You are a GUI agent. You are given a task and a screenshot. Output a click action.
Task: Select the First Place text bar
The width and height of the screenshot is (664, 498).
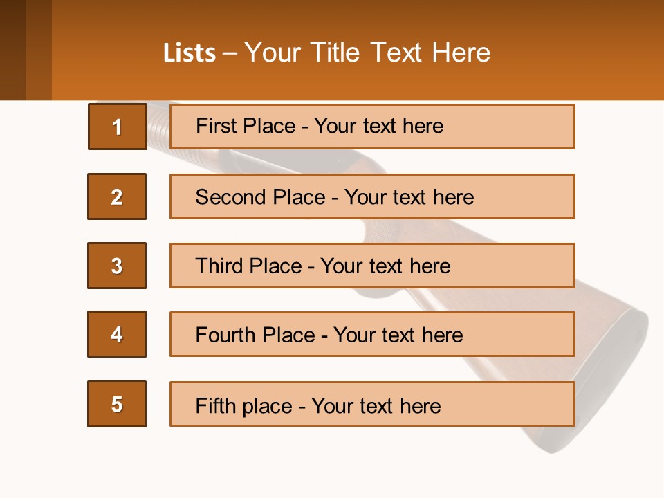point(372,127)
